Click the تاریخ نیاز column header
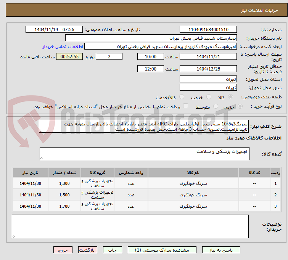 (30, 173)
